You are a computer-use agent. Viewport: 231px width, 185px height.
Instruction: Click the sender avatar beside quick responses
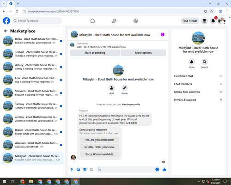point(73,157)
